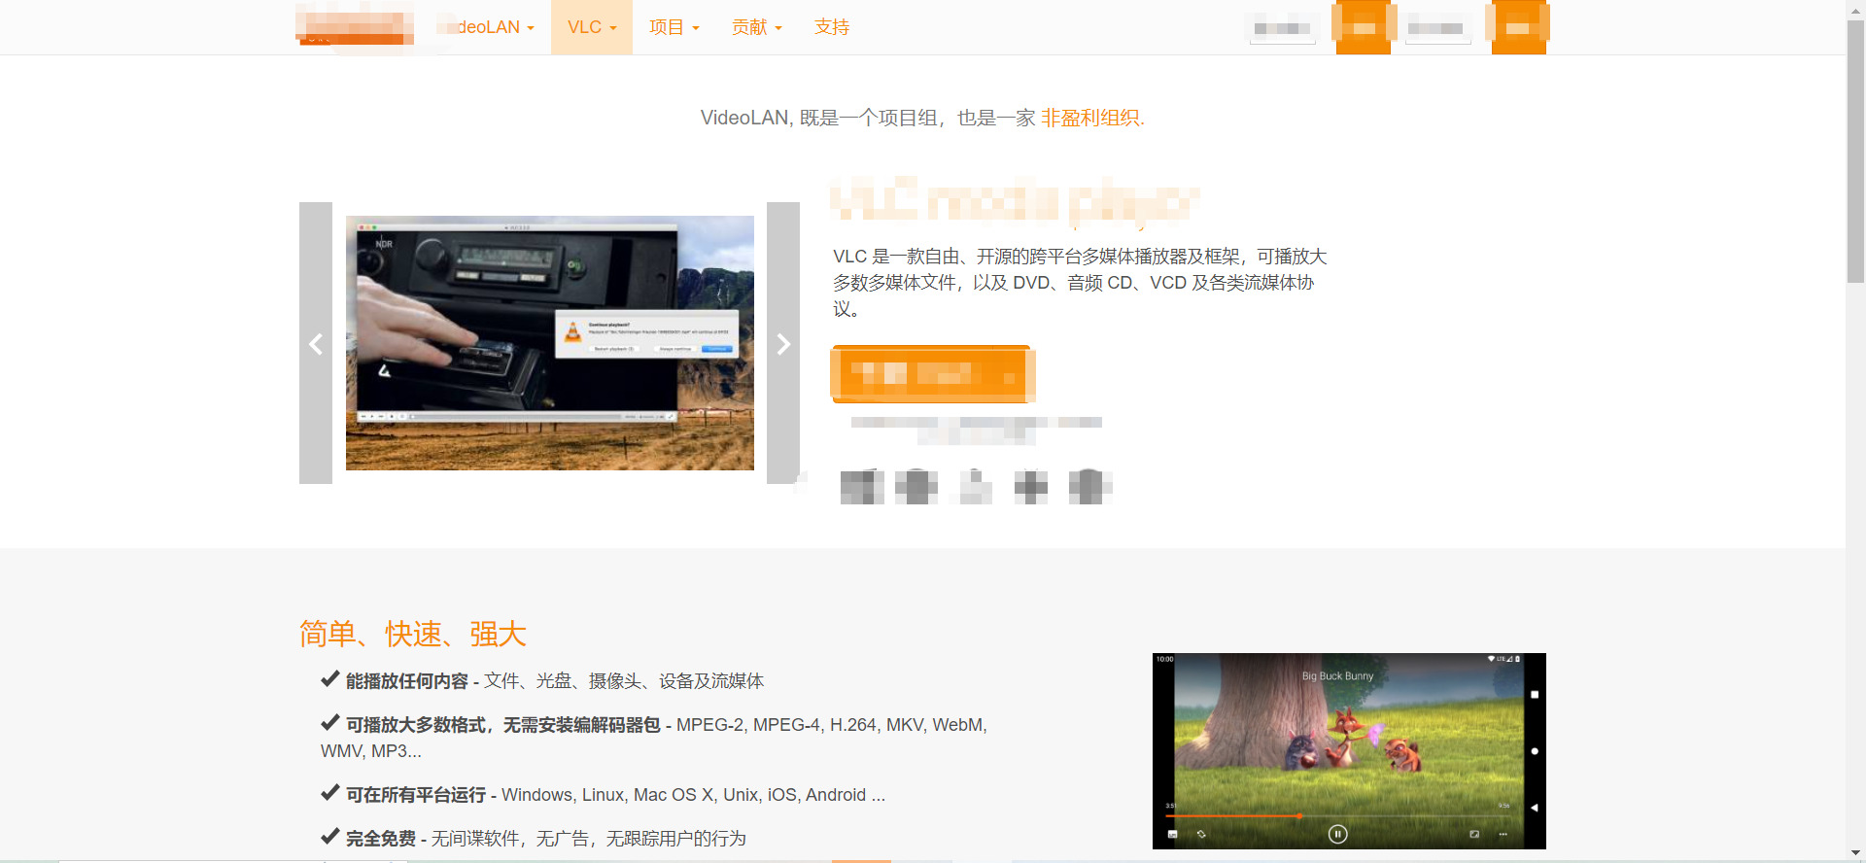This screenshot has height=863, width=1866.
Task: Click the text 能播放任何内容
Action: point(407,681)
